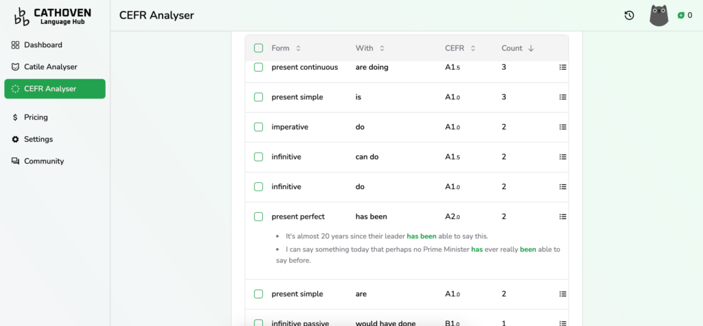The image size is (703, 326).
Task: Check the present simple 'is' checkbox
Action: 258,97
